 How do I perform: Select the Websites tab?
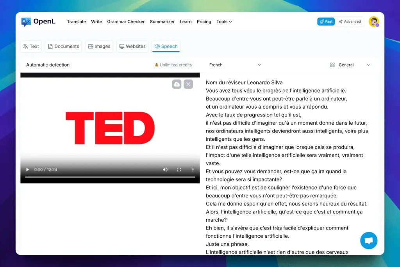coord(132,46)
